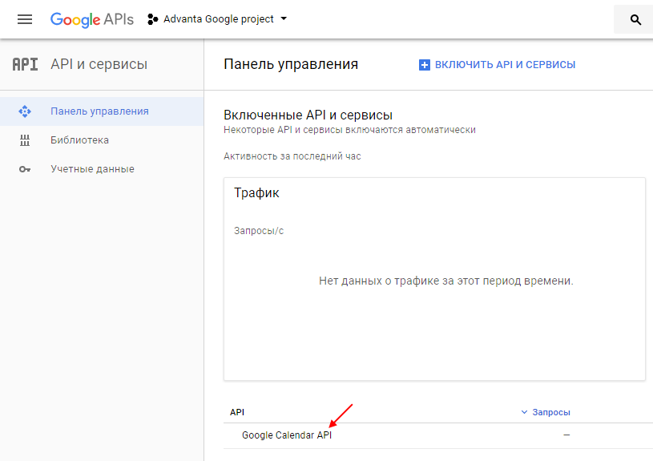
Task: Open the Advanta Google project name selector
Action: (218, 19)
